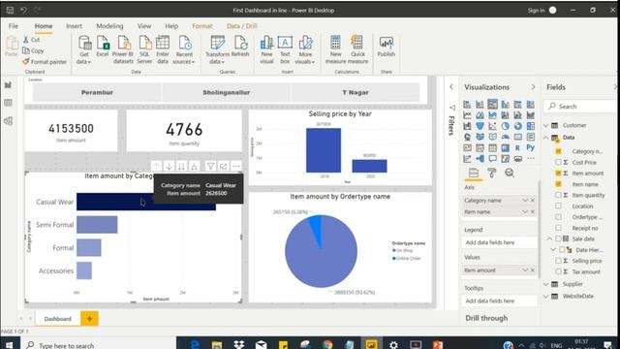Uncheck the Item amount field

pos(558,174)
